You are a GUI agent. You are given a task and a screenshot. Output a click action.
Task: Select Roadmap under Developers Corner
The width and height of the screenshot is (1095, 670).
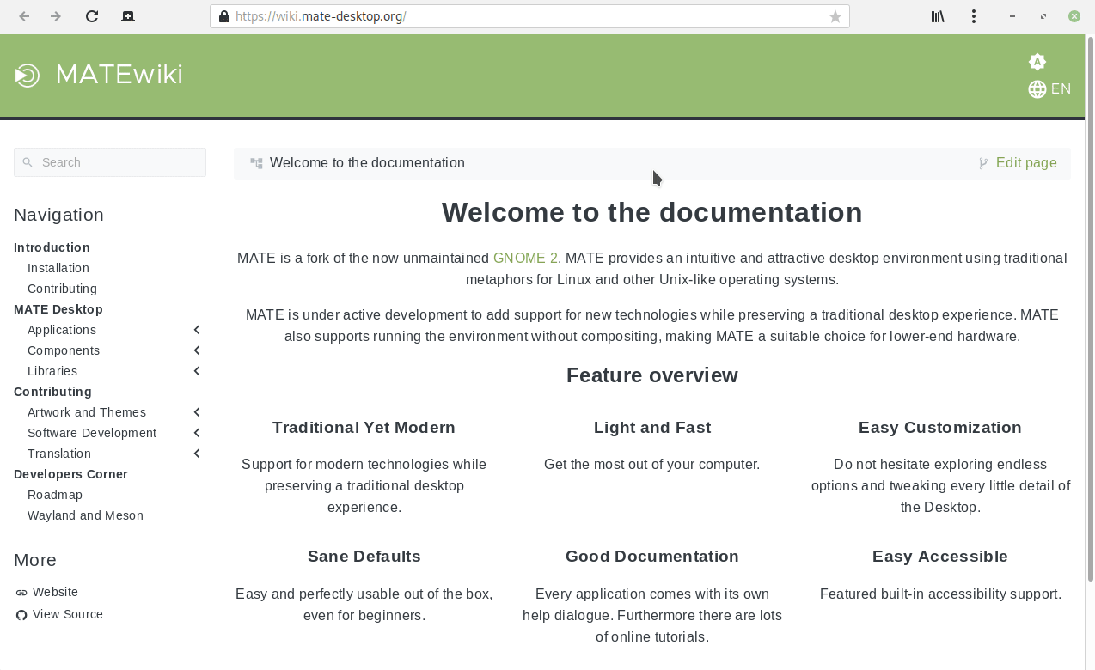[55, 495]
